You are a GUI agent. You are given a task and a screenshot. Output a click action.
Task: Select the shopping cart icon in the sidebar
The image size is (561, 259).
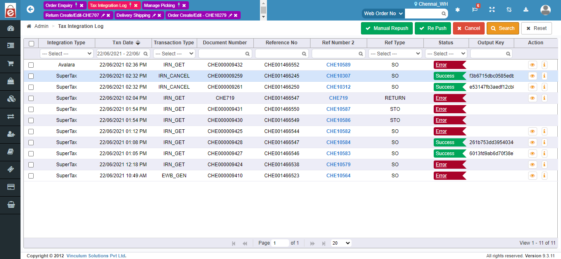pos(10,63)
